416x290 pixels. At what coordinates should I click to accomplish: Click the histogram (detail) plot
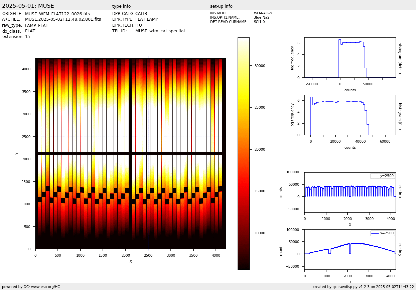(350, 58)
